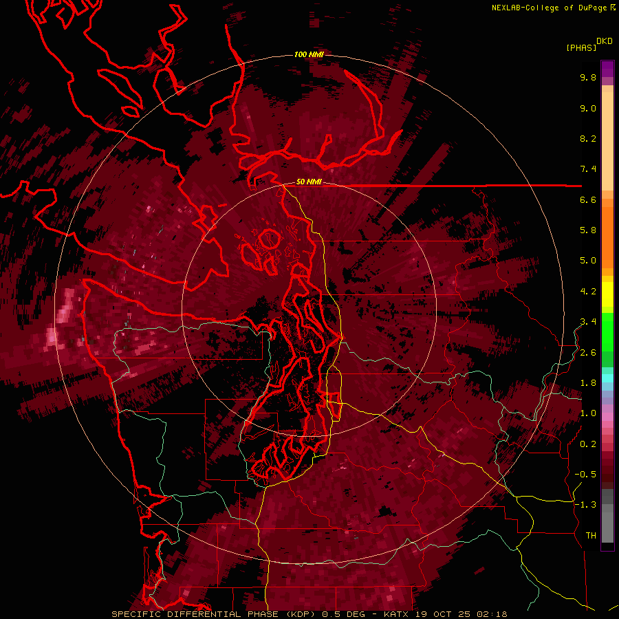Click the yellow color bar band
The height and width of the screenshot is (619, 619).
click(x=607, y=294)
